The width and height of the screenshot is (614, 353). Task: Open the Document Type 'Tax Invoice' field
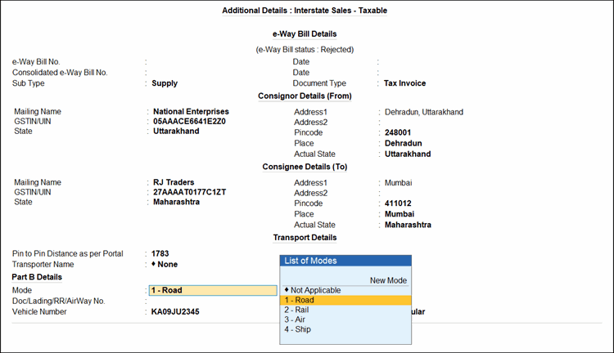point(404,83)
